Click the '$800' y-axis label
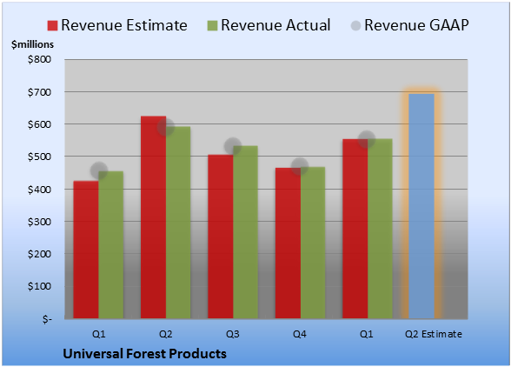The image size is (511, 367). point(39,59)
